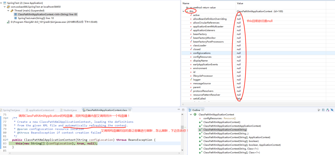335x155 pixels.
Task: Select the javaw.exe process entry
Action: [x=52, y=22]
